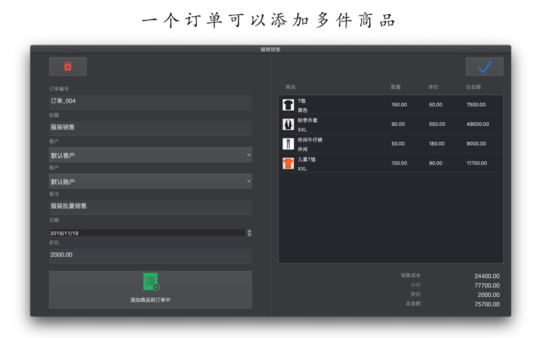This screenshot has height=338, width=541.
Task: Click the red trash delete icon
Action: tap(68, 66)
